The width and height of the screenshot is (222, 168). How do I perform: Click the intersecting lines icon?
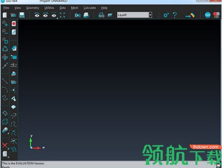pyautogui.click(x=14, y=141)
